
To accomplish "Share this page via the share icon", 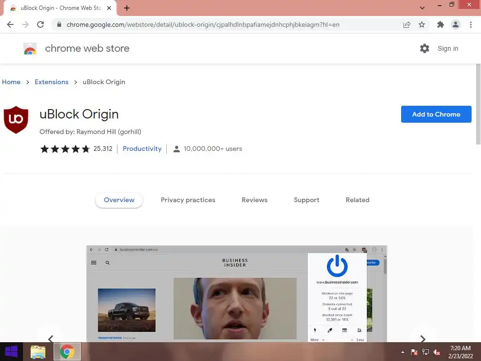I will coord(406,24).
